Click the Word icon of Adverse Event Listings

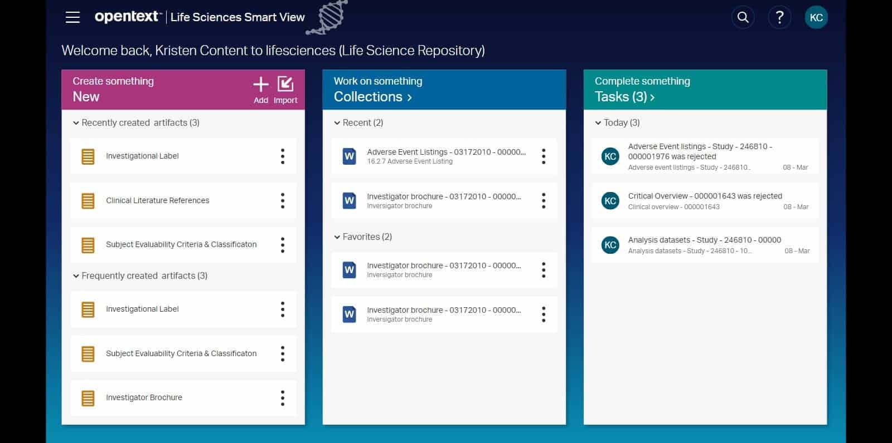coord(350,156)
